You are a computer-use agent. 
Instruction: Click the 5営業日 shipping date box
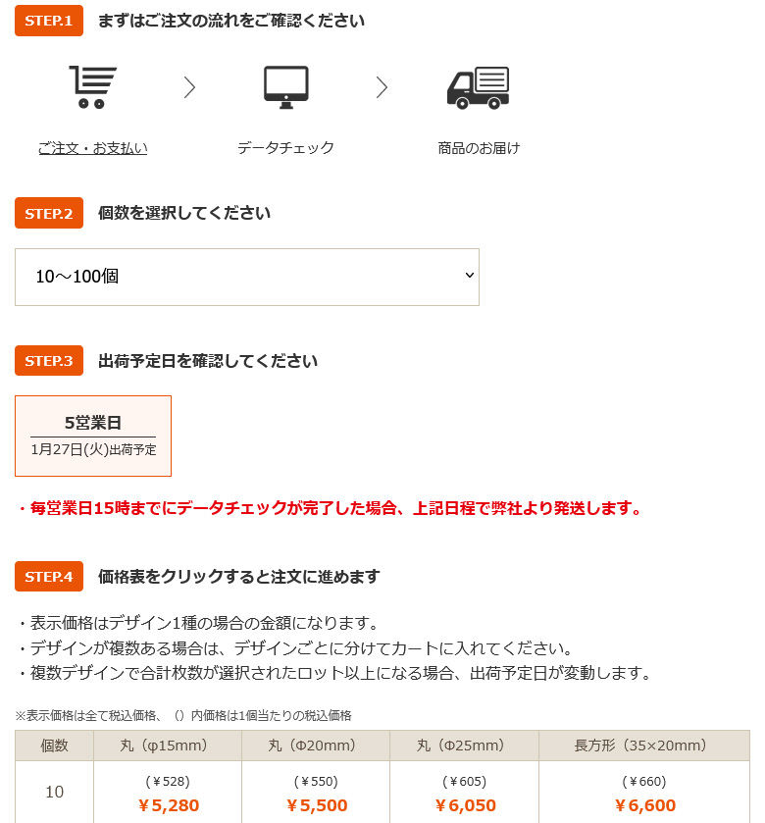click(93, 436)
